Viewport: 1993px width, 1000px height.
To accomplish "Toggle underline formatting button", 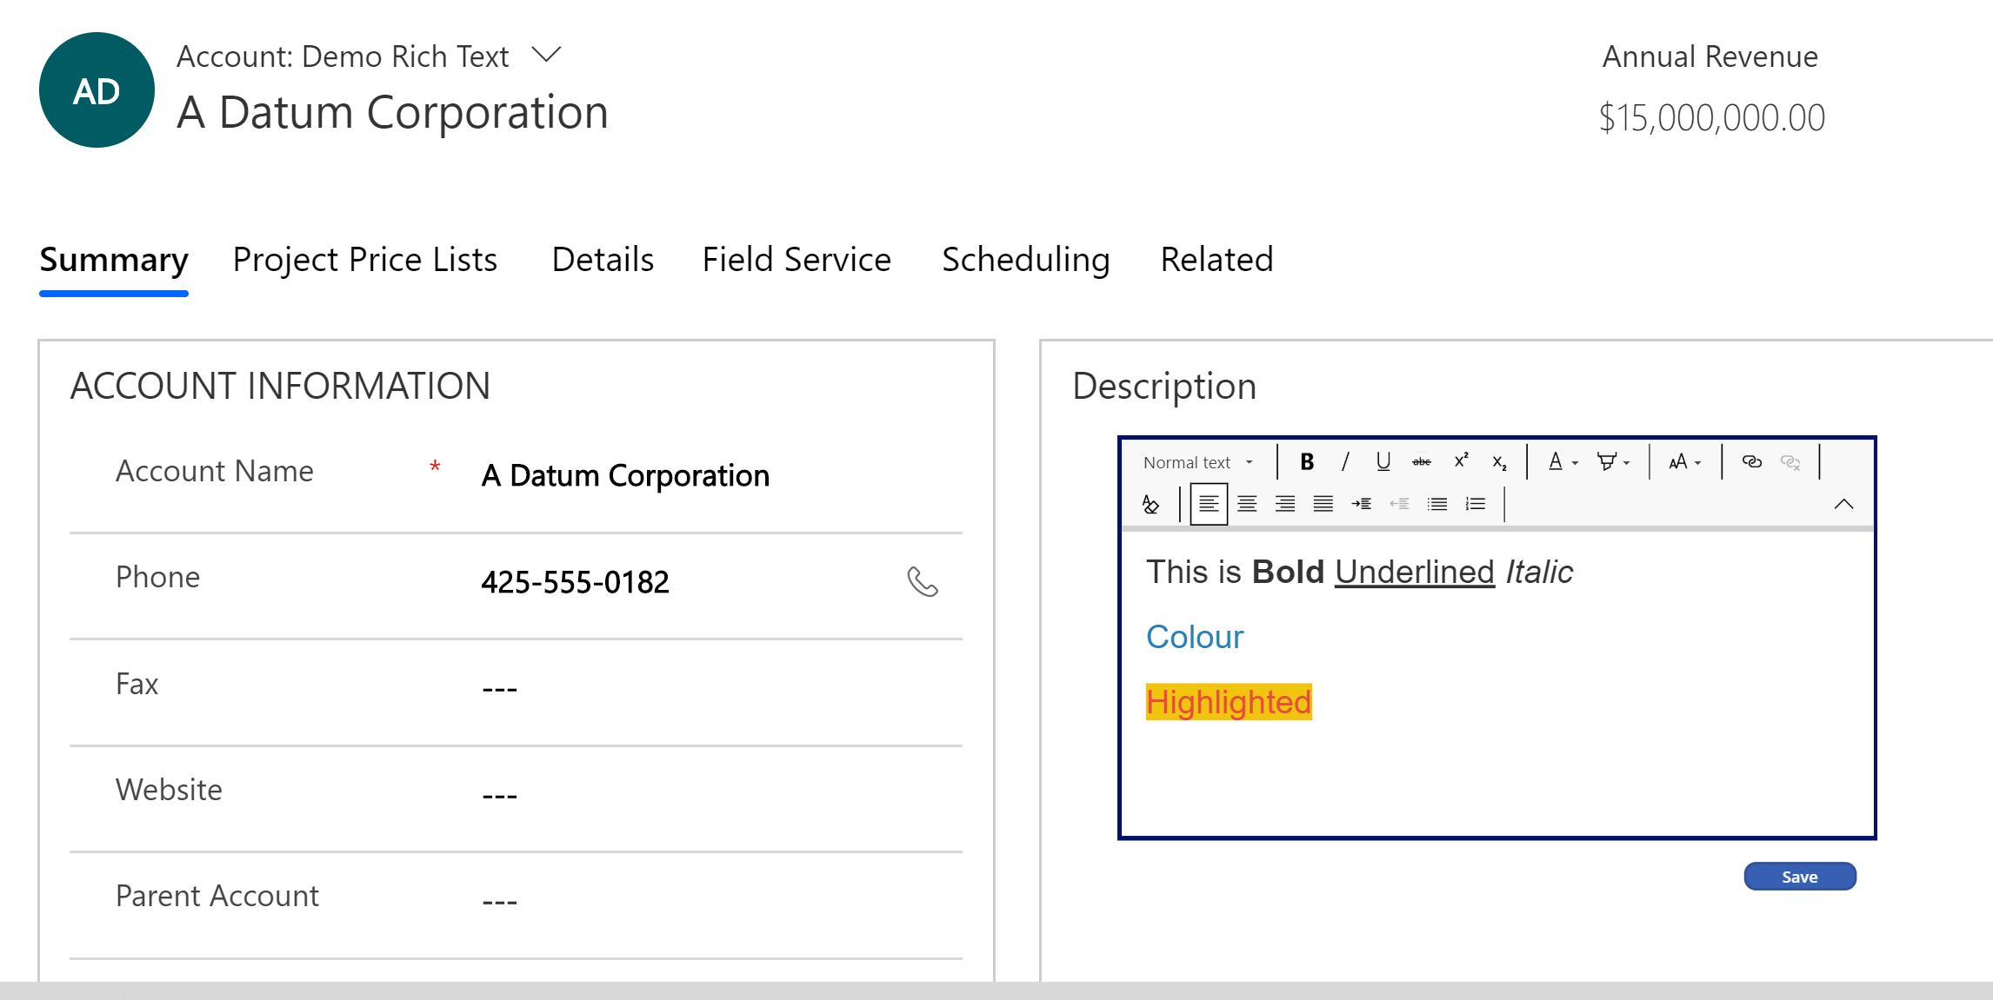I will [x=1383, y=461].
